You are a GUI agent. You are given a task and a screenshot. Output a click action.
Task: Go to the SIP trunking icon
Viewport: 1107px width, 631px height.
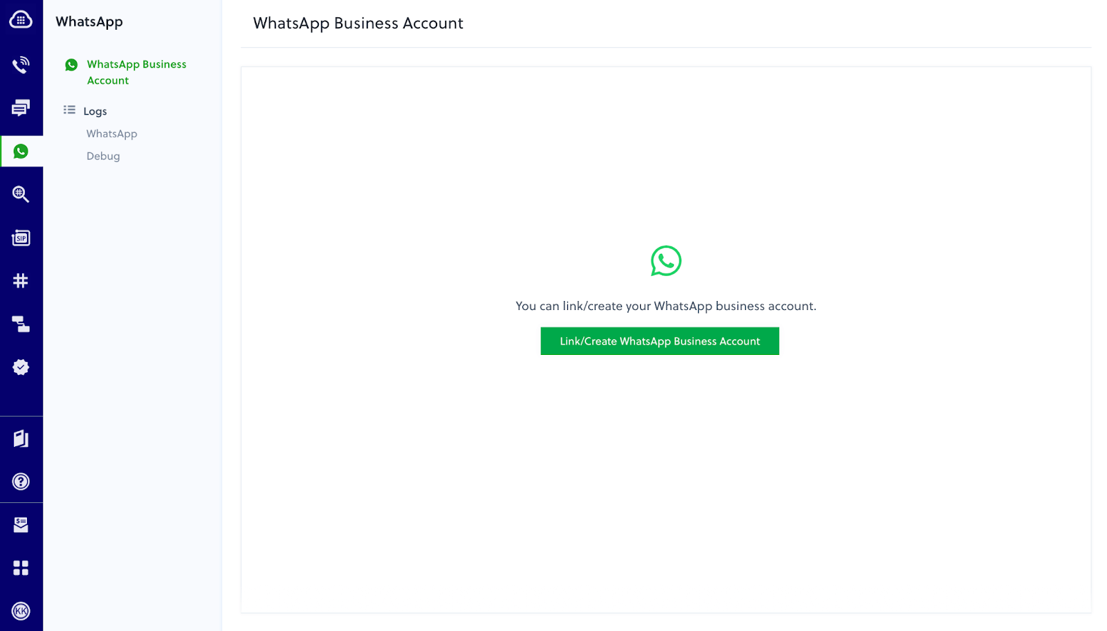[21, 238]
